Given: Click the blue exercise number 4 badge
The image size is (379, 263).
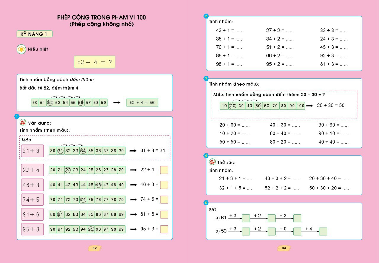Looking at the screenshot, I should pyautogui.click(x=206, y=156).
